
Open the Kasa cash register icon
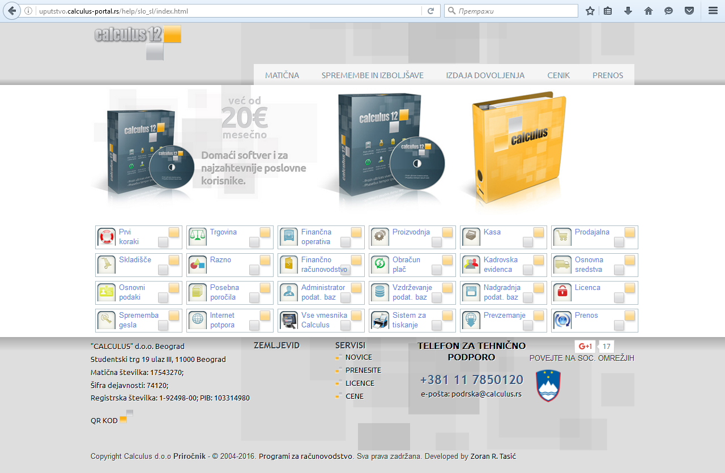click(x=471, y=237)
